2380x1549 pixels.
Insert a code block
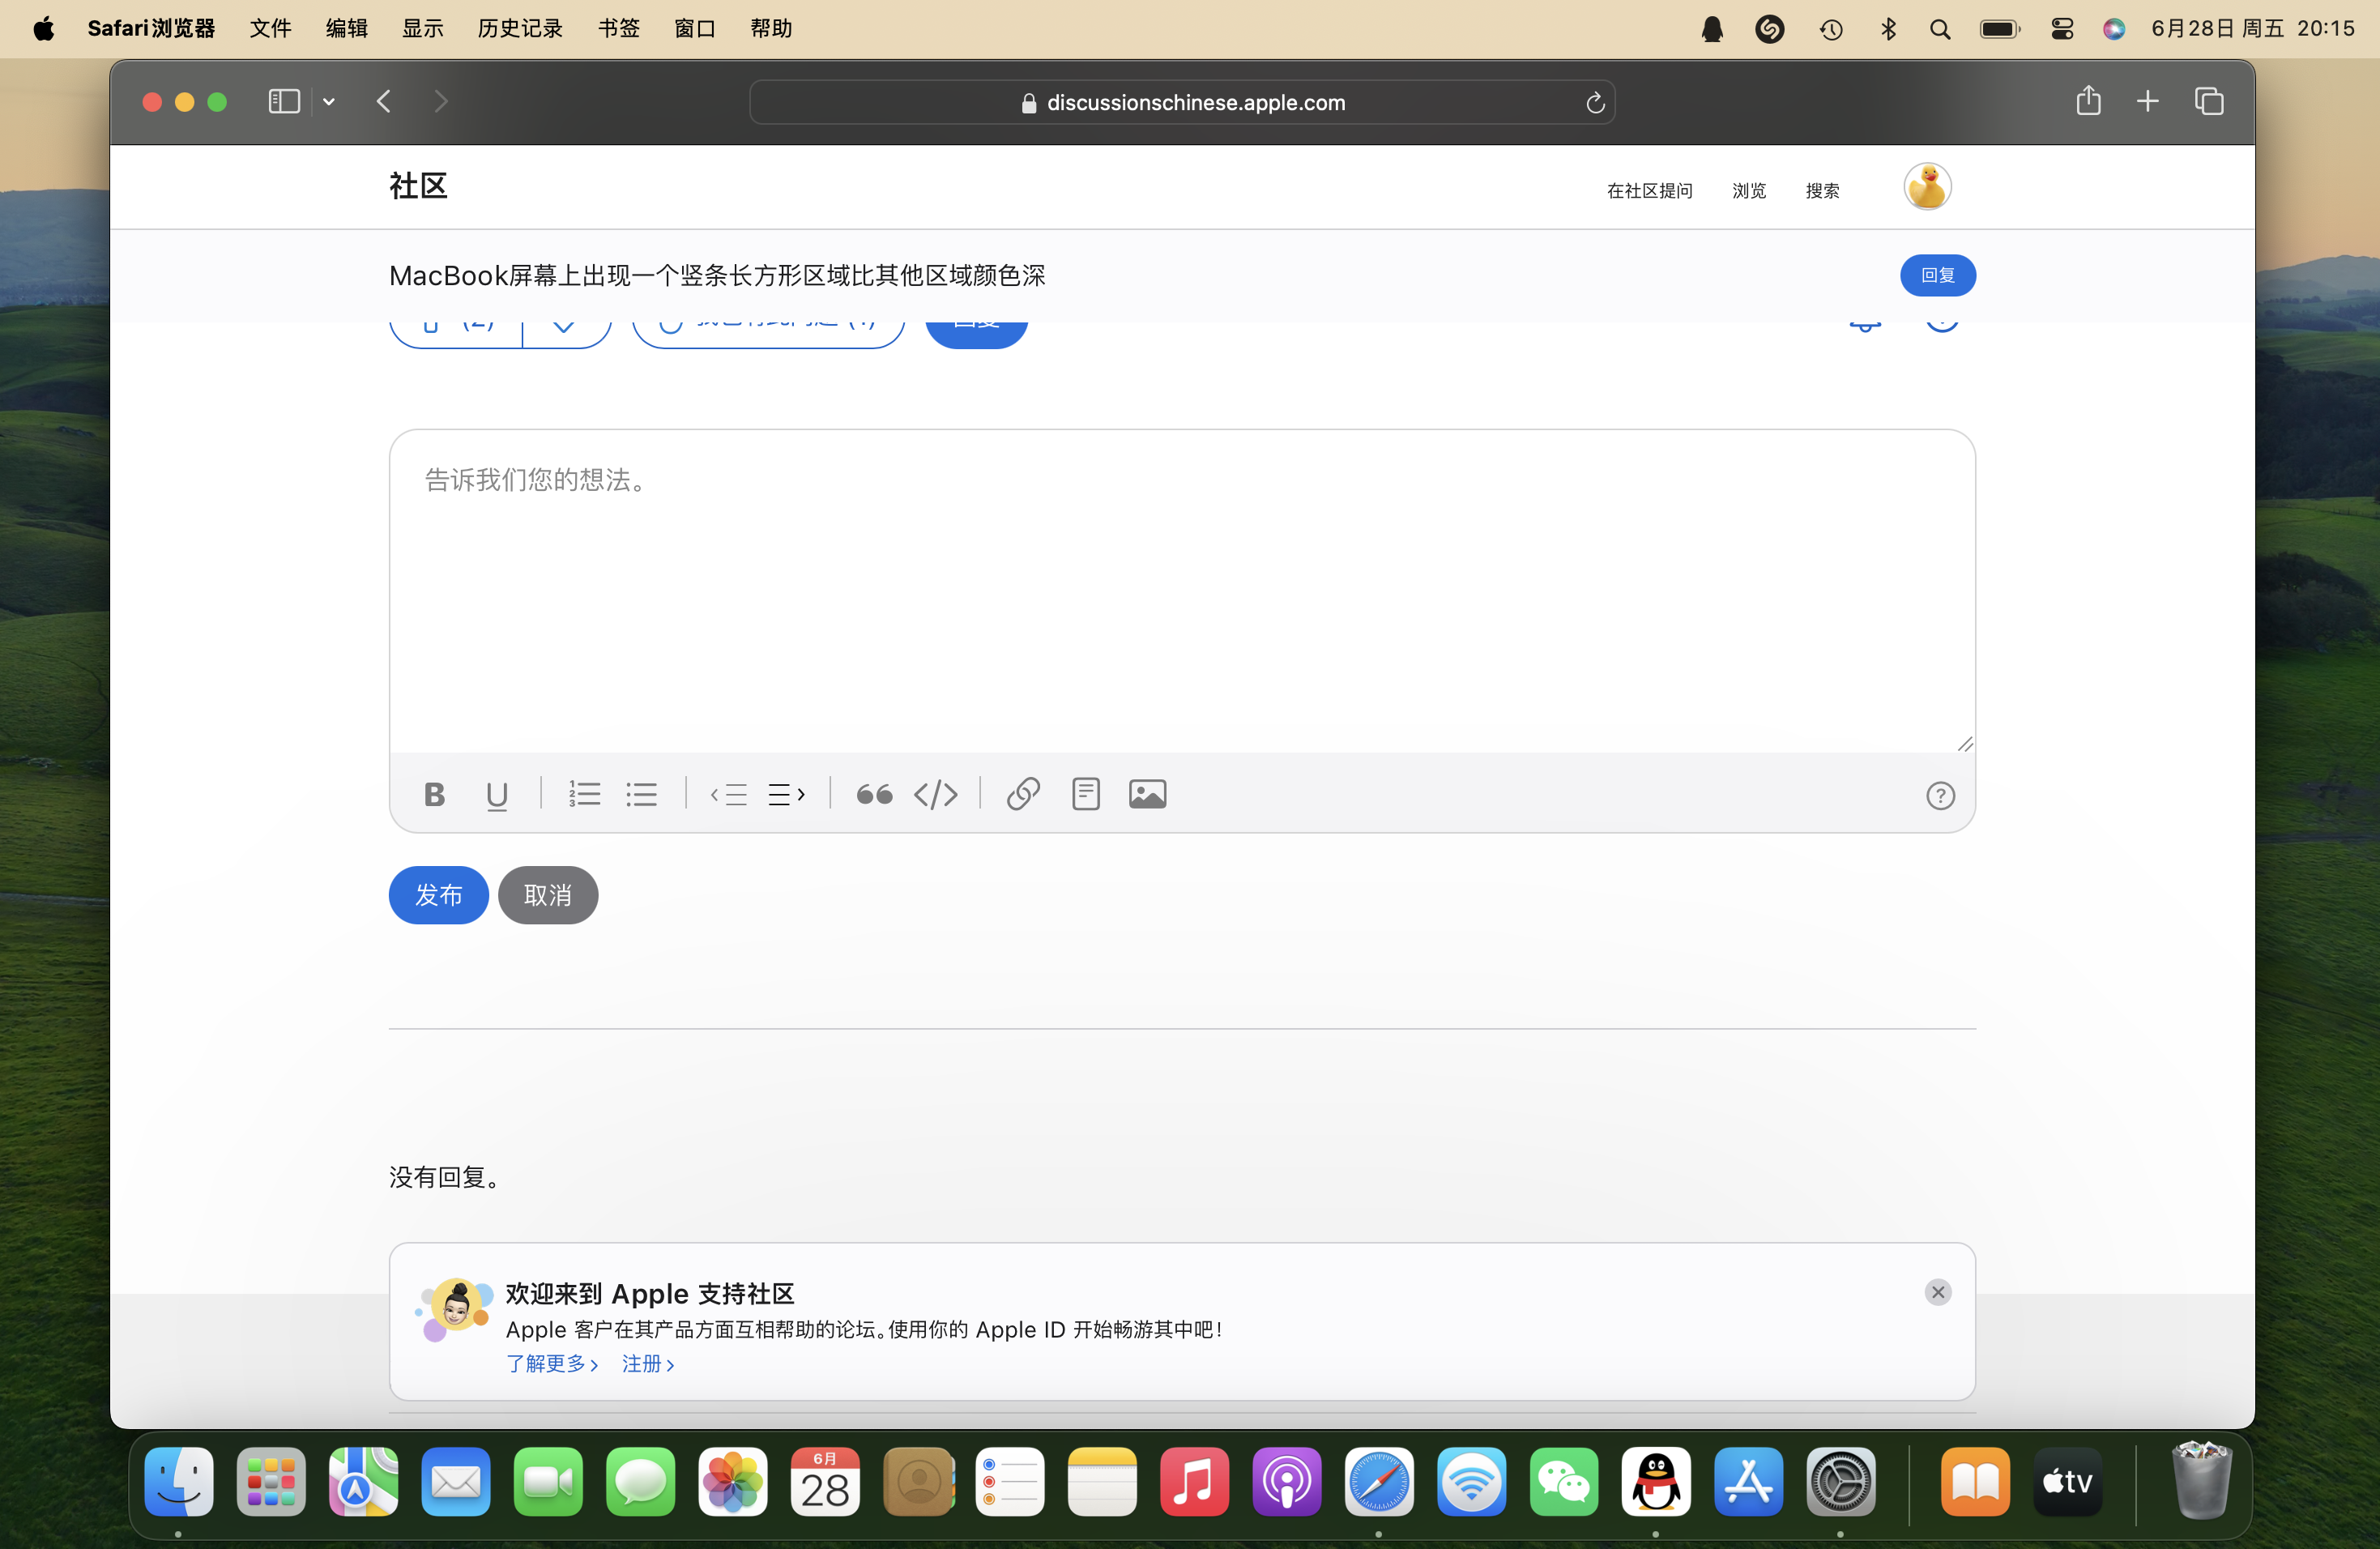[936, 796]
